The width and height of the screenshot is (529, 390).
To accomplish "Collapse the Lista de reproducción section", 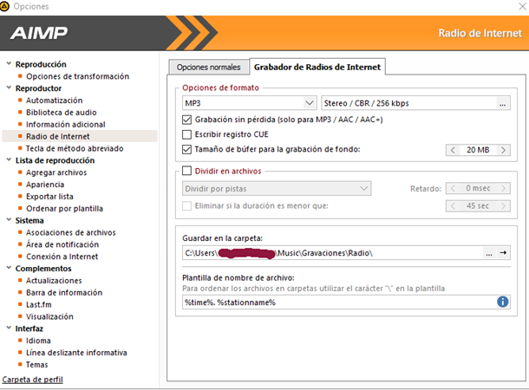I will (10, 159).
